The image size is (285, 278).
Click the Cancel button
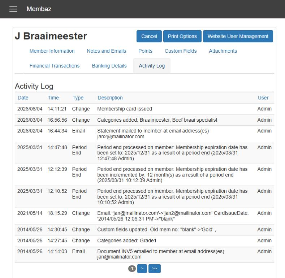point(149,36)
